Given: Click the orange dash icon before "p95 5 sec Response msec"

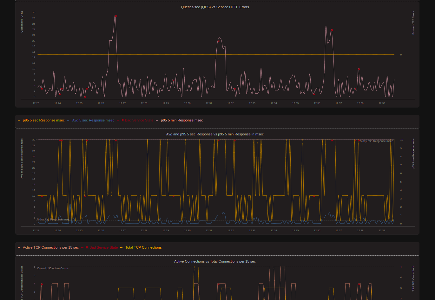Looking at the screenshot, I should (x=18, y=120).
